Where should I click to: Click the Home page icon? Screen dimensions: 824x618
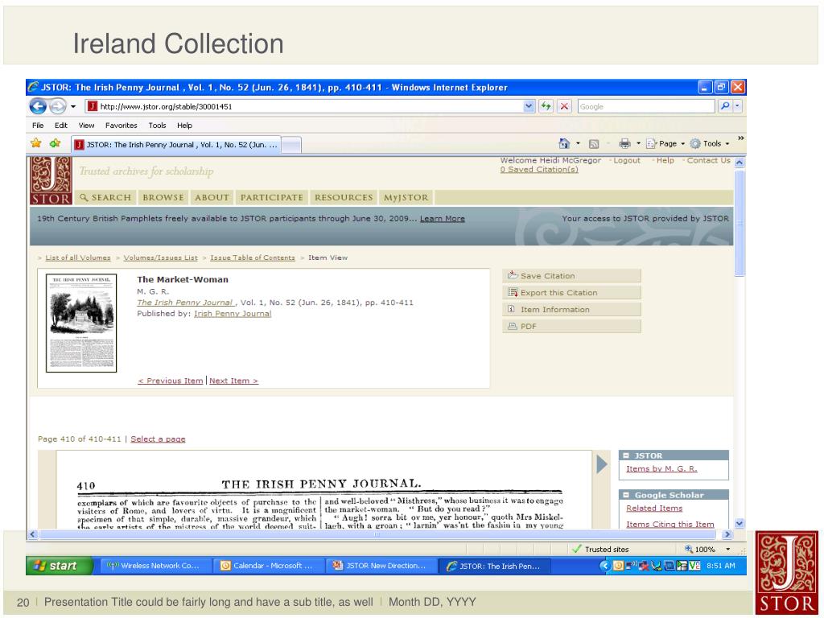click(564, 143)
